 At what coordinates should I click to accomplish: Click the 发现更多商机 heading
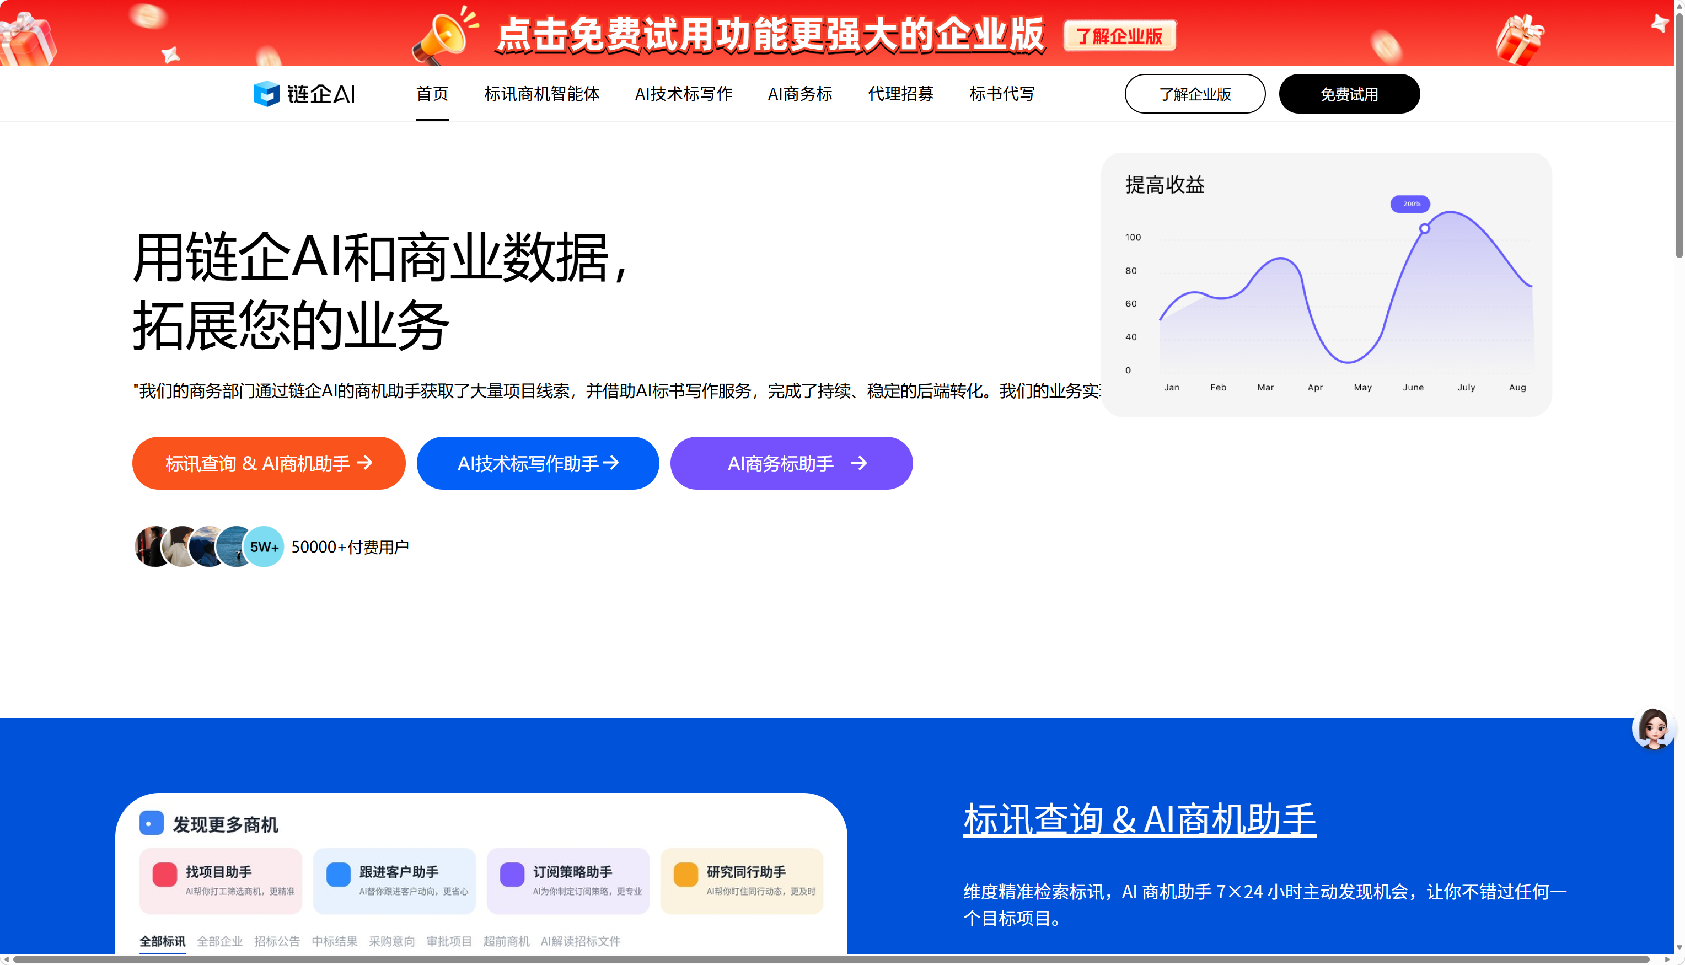tap(226, 824)
